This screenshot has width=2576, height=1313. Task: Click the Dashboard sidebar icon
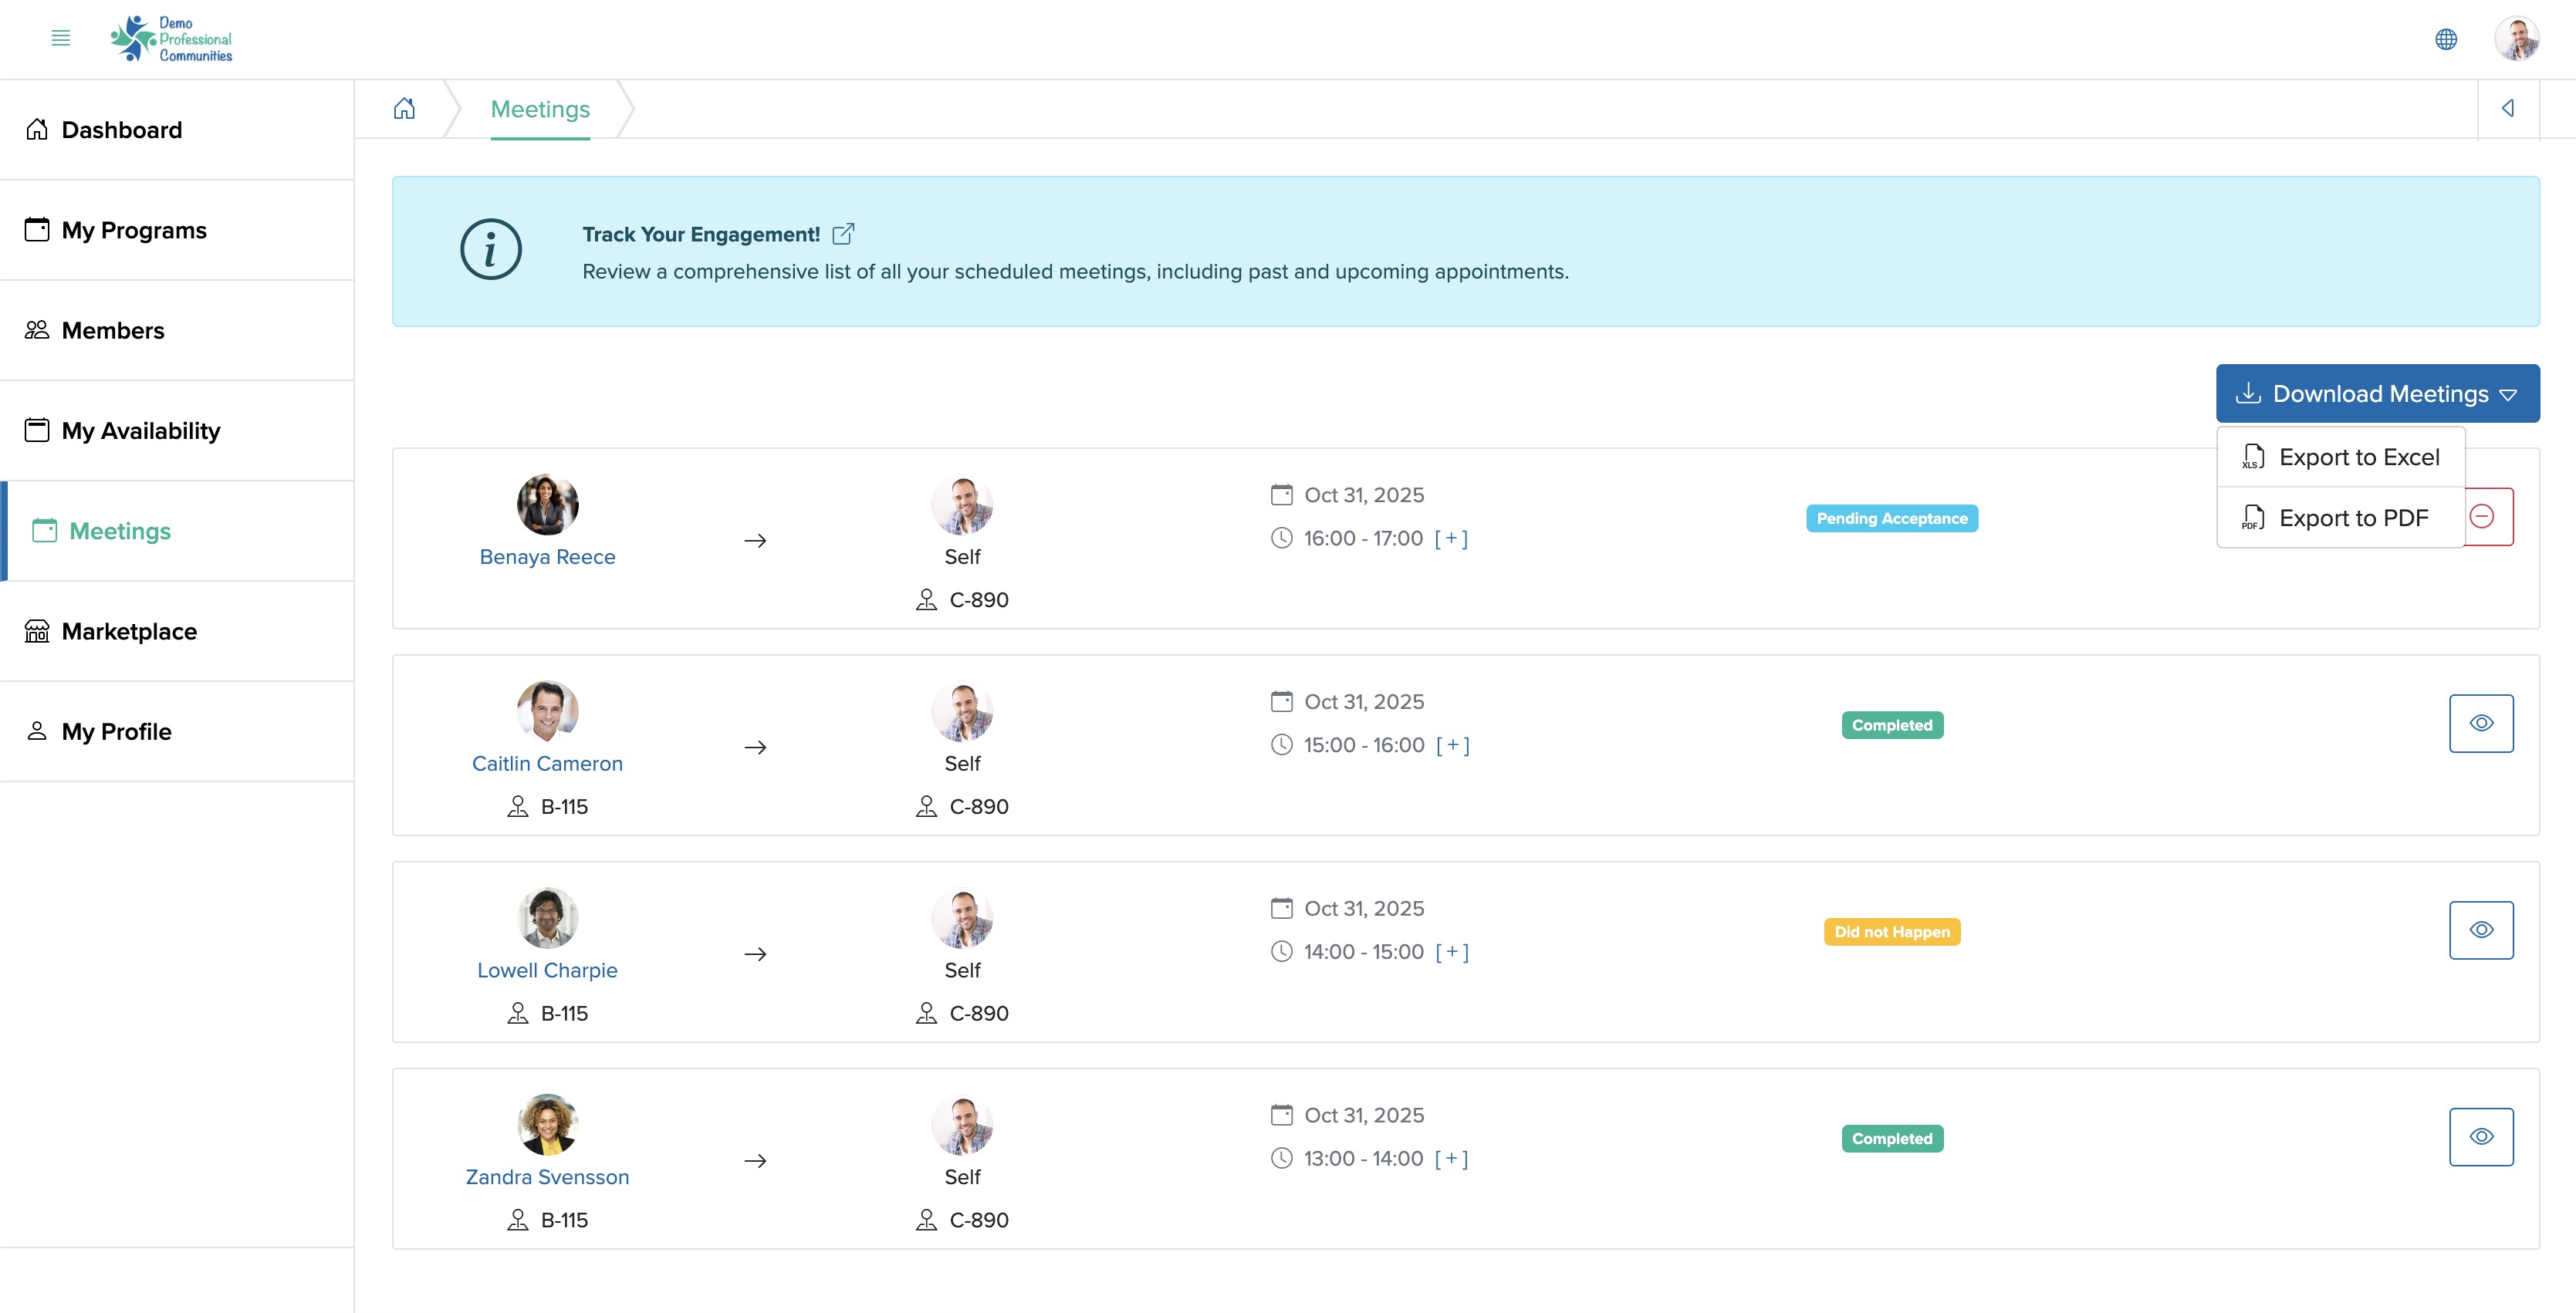click(37, 129)
